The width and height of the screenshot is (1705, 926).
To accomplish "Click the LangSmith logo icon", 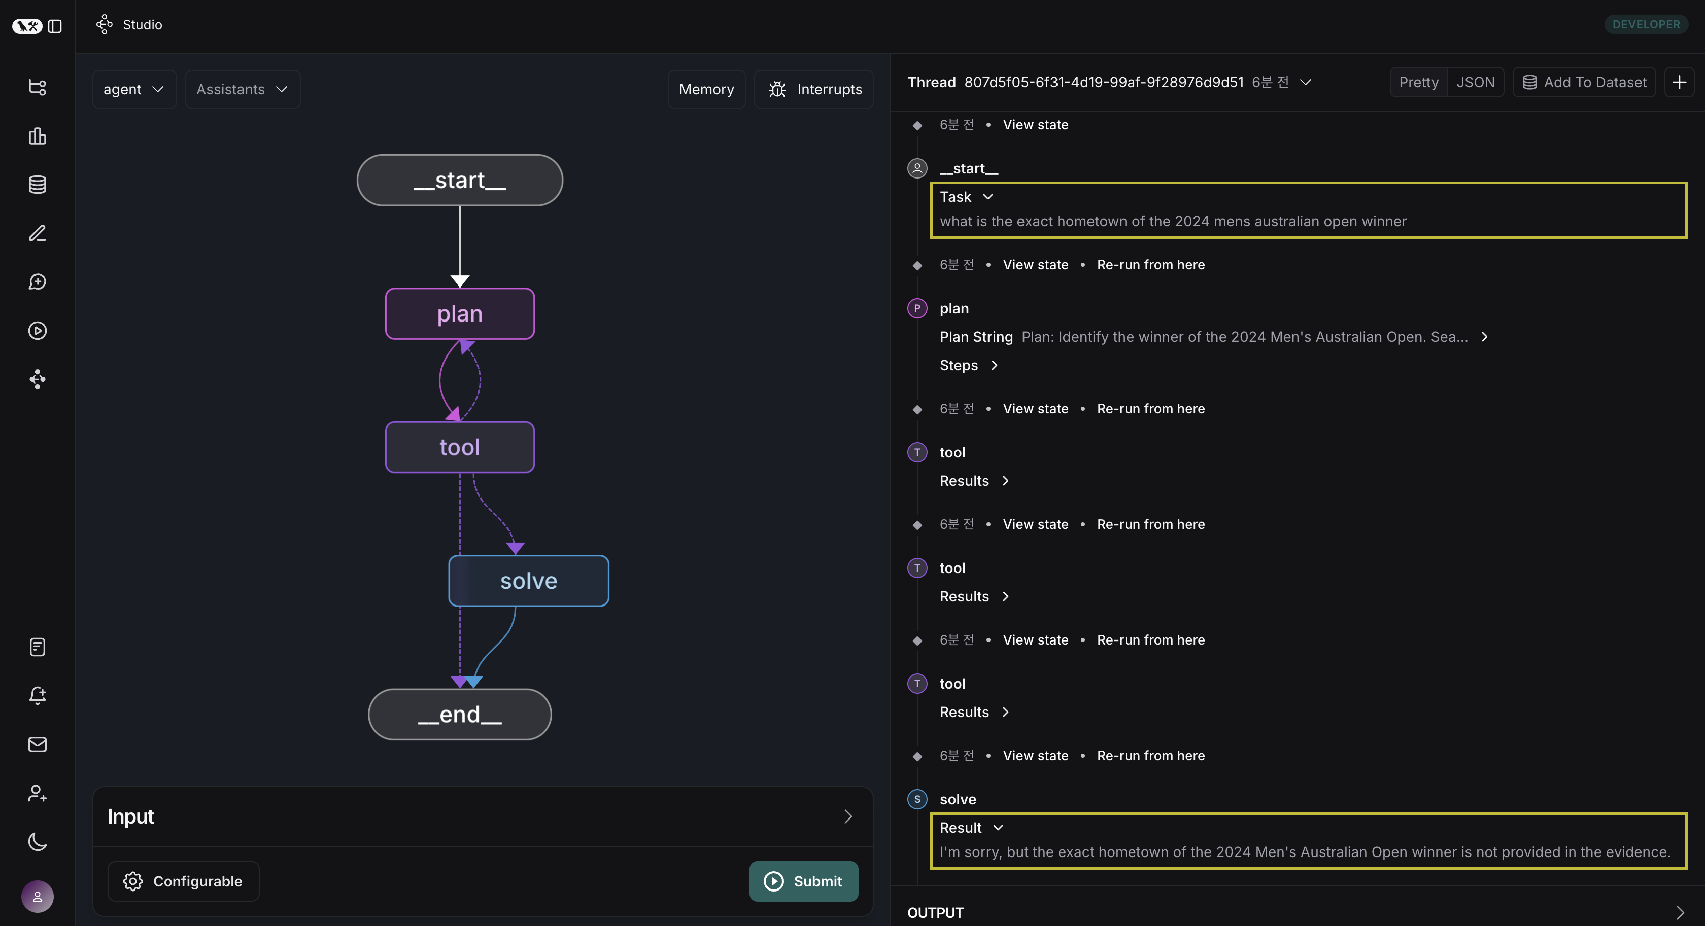I will click(x=26, y=26).
